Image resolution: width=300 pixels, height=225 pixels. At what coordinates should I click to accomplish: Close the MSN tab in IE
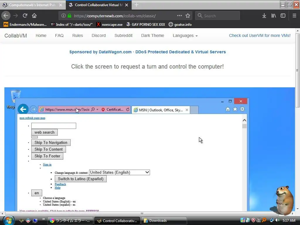(187, 110)
